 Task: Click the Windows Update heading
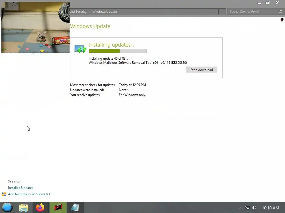point(90,26)
